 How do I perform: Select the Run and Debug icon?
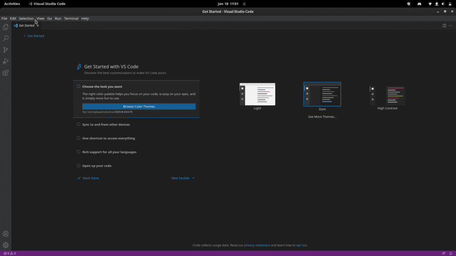coord(5,61)
